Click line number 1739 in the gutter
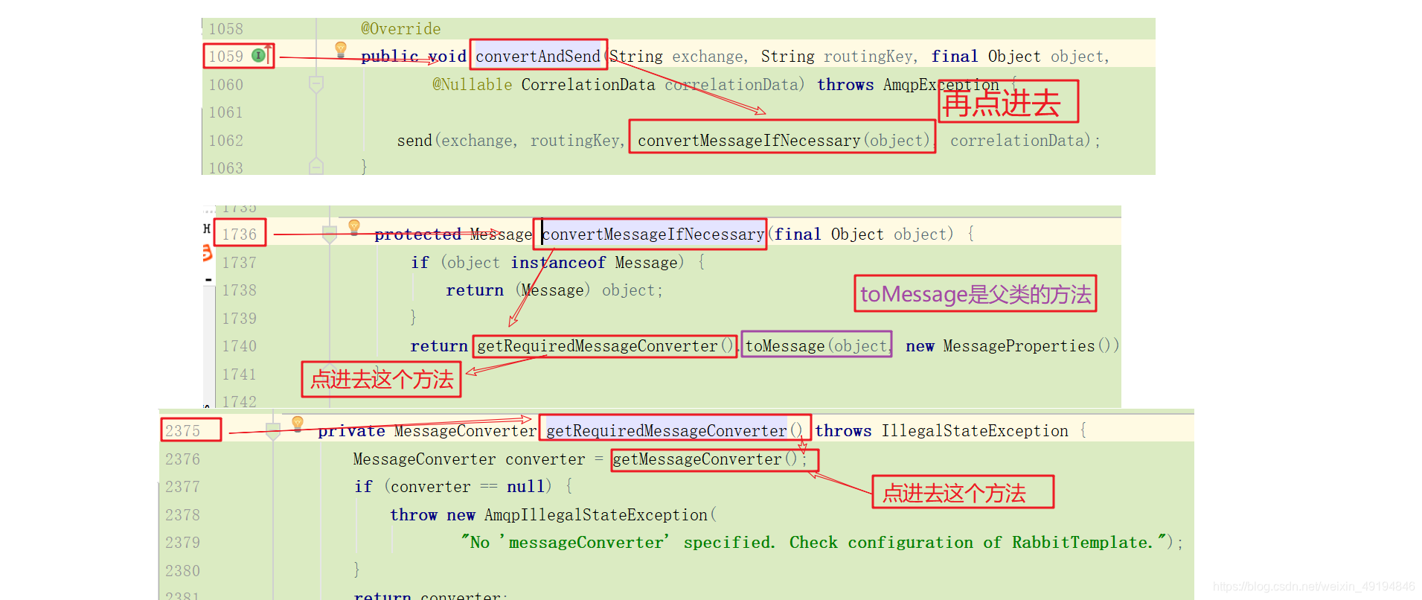Viewport: 1422px width, 600px height. pos(239,319)
